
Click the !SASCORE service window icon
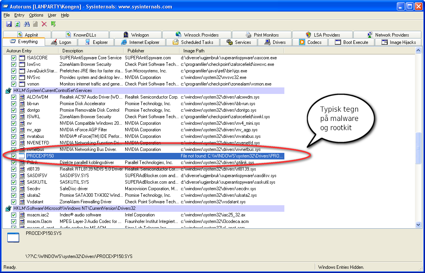coord(22,58)
